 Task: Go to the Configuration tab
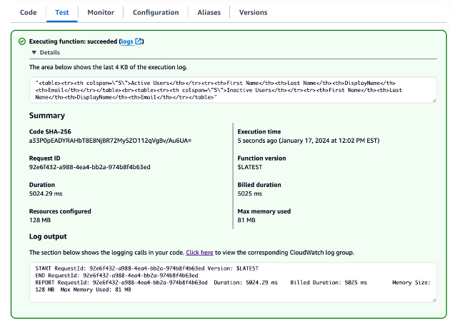pyautogui.click(x=156, y=12)
